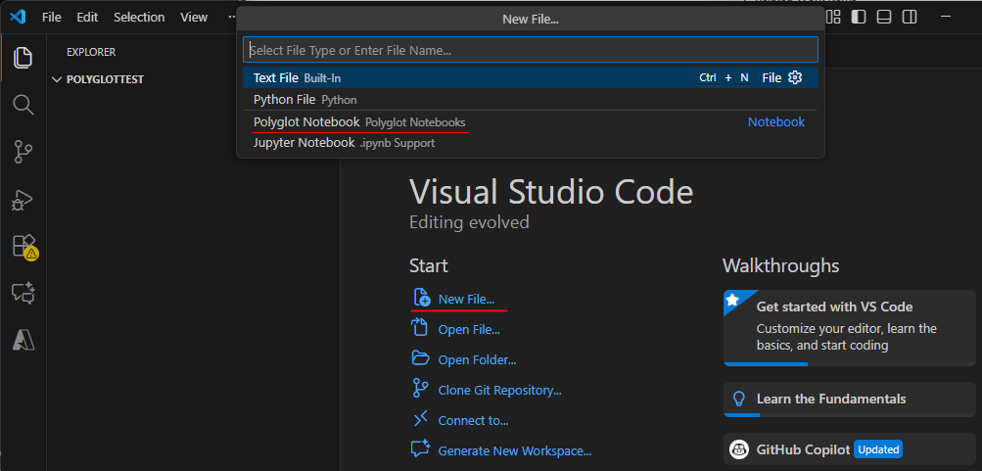
Task: Open the Azure view in activity bar
Action: pyautogui.click(x=23, y=340)
